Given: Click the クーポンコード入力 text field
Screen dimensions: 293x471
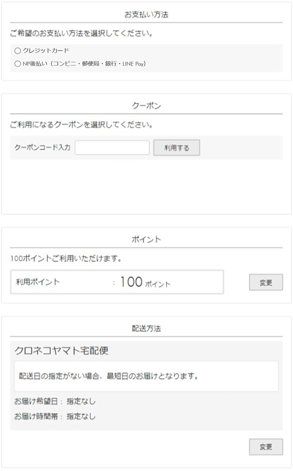Looking at the screenshot, I should pos(112,148).
